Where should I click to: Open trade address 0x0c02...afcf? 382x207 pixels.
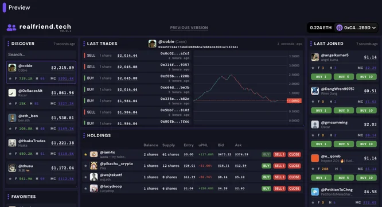click(175, 53)
